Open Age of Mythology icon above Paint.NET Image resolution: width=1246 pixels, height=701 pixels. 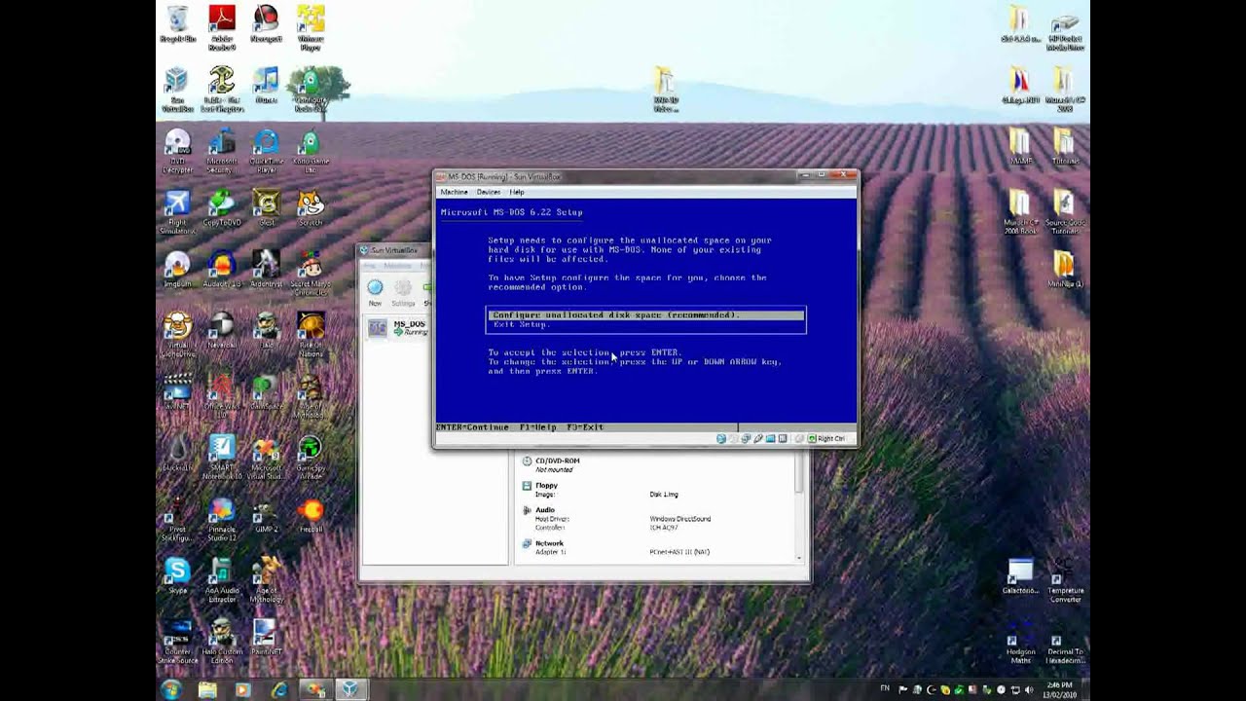point(266,580)
